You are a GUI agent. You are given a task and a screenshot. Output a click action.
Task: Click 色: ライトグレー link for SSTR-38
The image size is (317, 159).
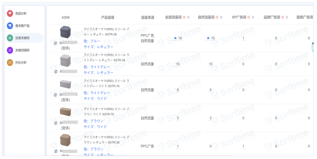pyautogui.click(x=97, y=67)
